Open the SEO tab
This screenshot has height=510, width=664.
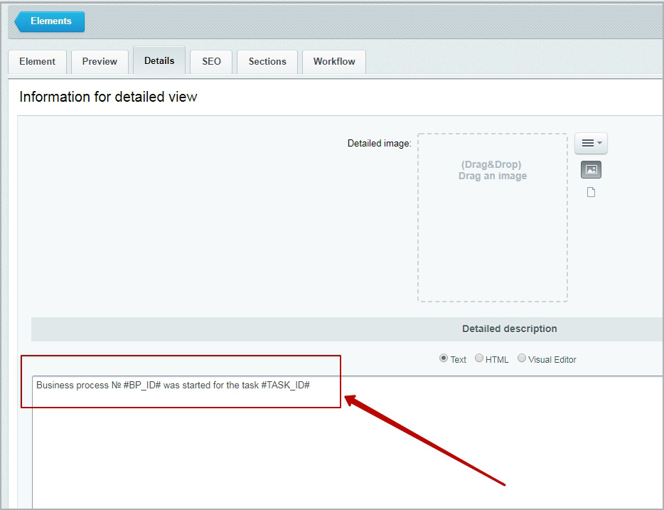[x=211, y=62]
